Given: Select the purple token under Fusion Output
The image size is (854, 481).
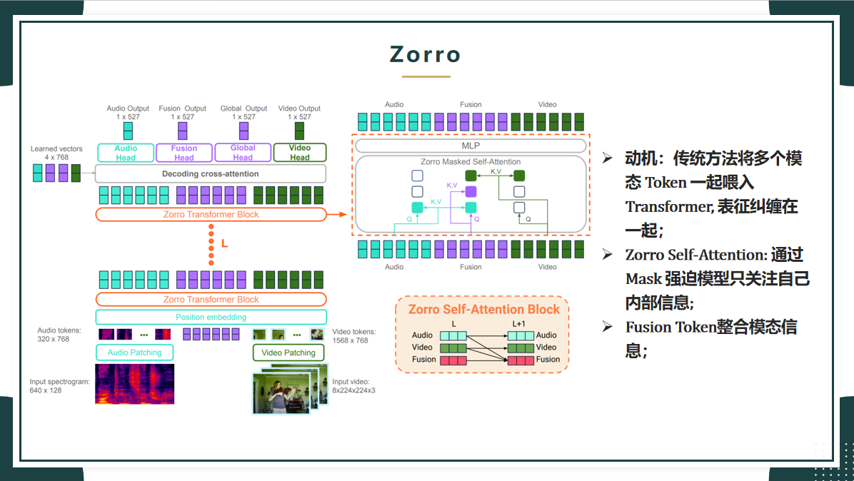Looking at the screenshot, I should [x=182, y=131].
